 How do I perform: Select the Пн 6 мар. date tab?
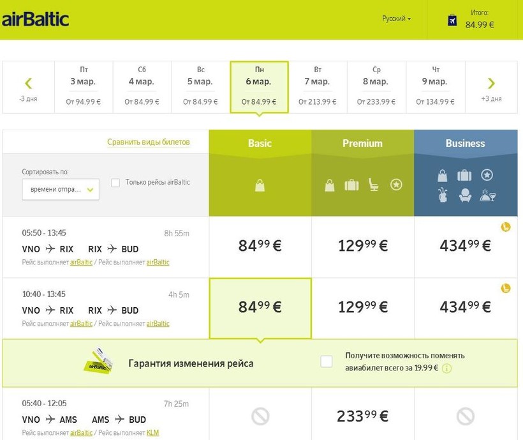[x=259, y=87]
